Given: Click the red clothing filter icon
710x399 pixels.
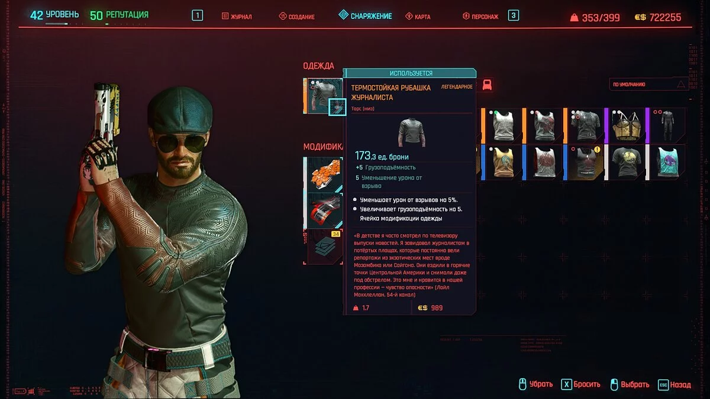Looking at the screenshot, I should (486, 85).
